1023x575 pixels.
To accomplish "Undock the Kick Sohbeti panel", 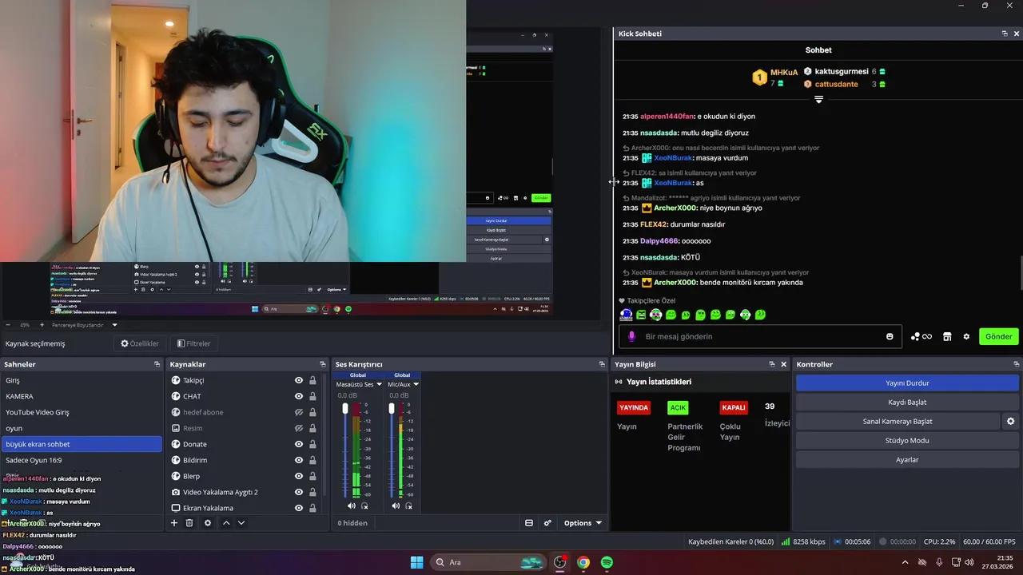I will pos(1005,34).
